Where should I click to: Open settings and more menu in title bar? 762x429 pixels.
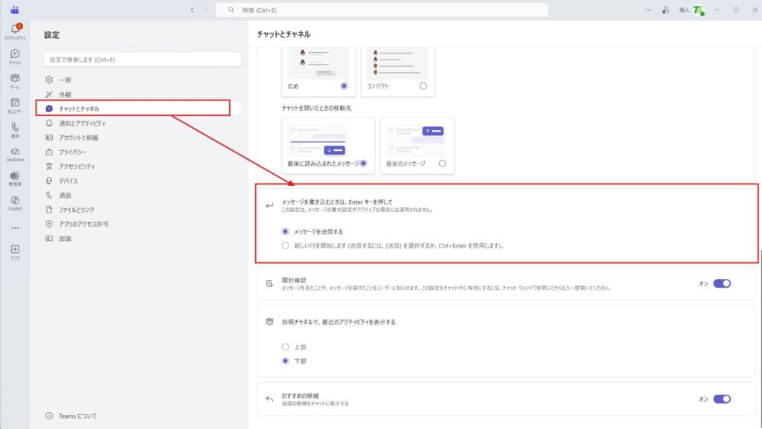(x=648, y=10)
